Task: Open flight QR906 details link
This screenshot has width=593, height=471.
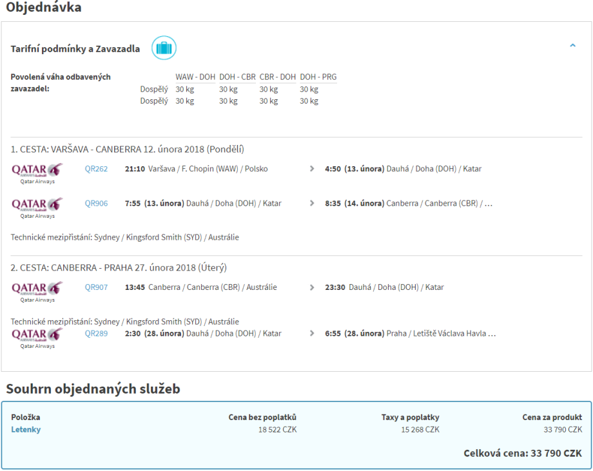Action: (96, 204)
